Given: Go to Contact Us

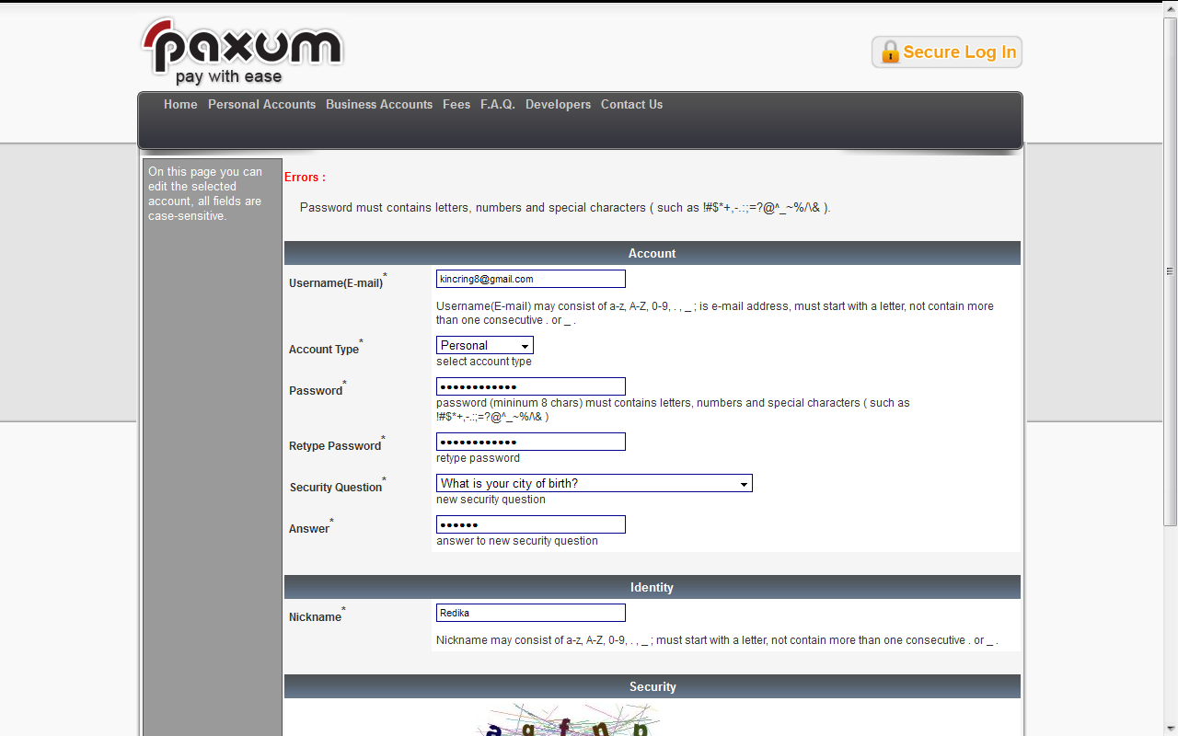Looking at the screenshot, I should click(631, 104).
